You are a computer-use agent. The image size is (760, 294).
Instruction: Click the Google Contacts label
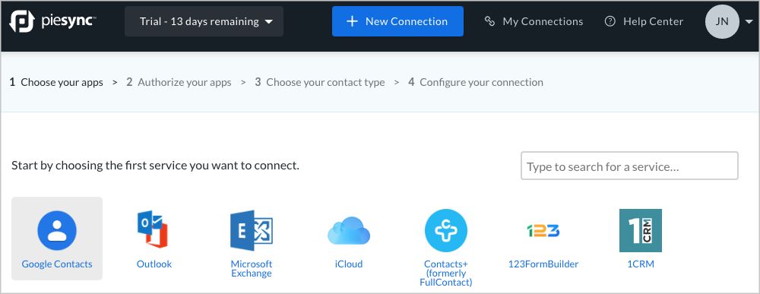click(x=57, y=264)
